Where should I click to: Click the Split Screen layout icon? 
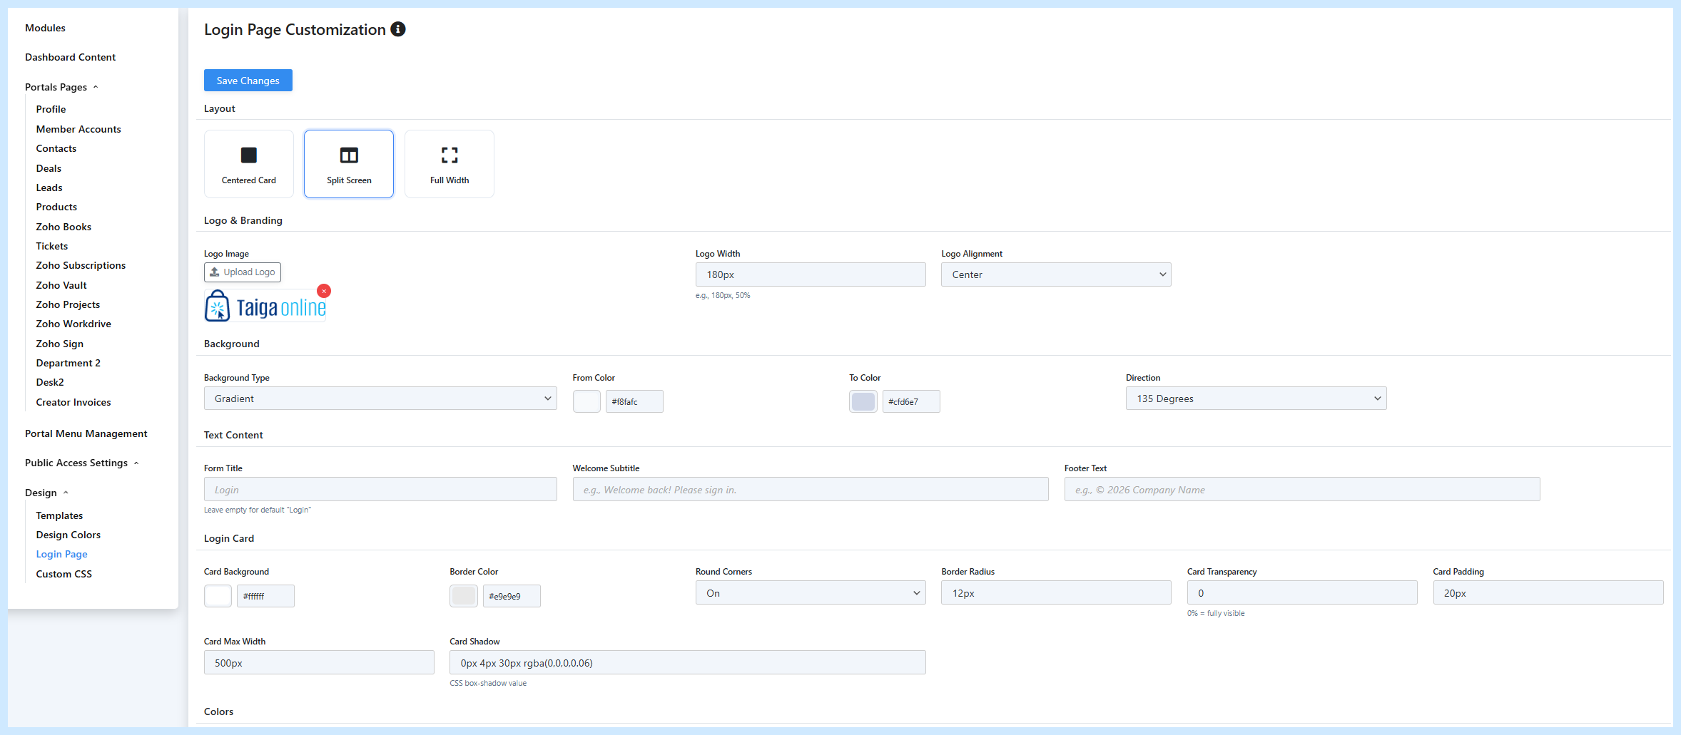pos(348,163)
